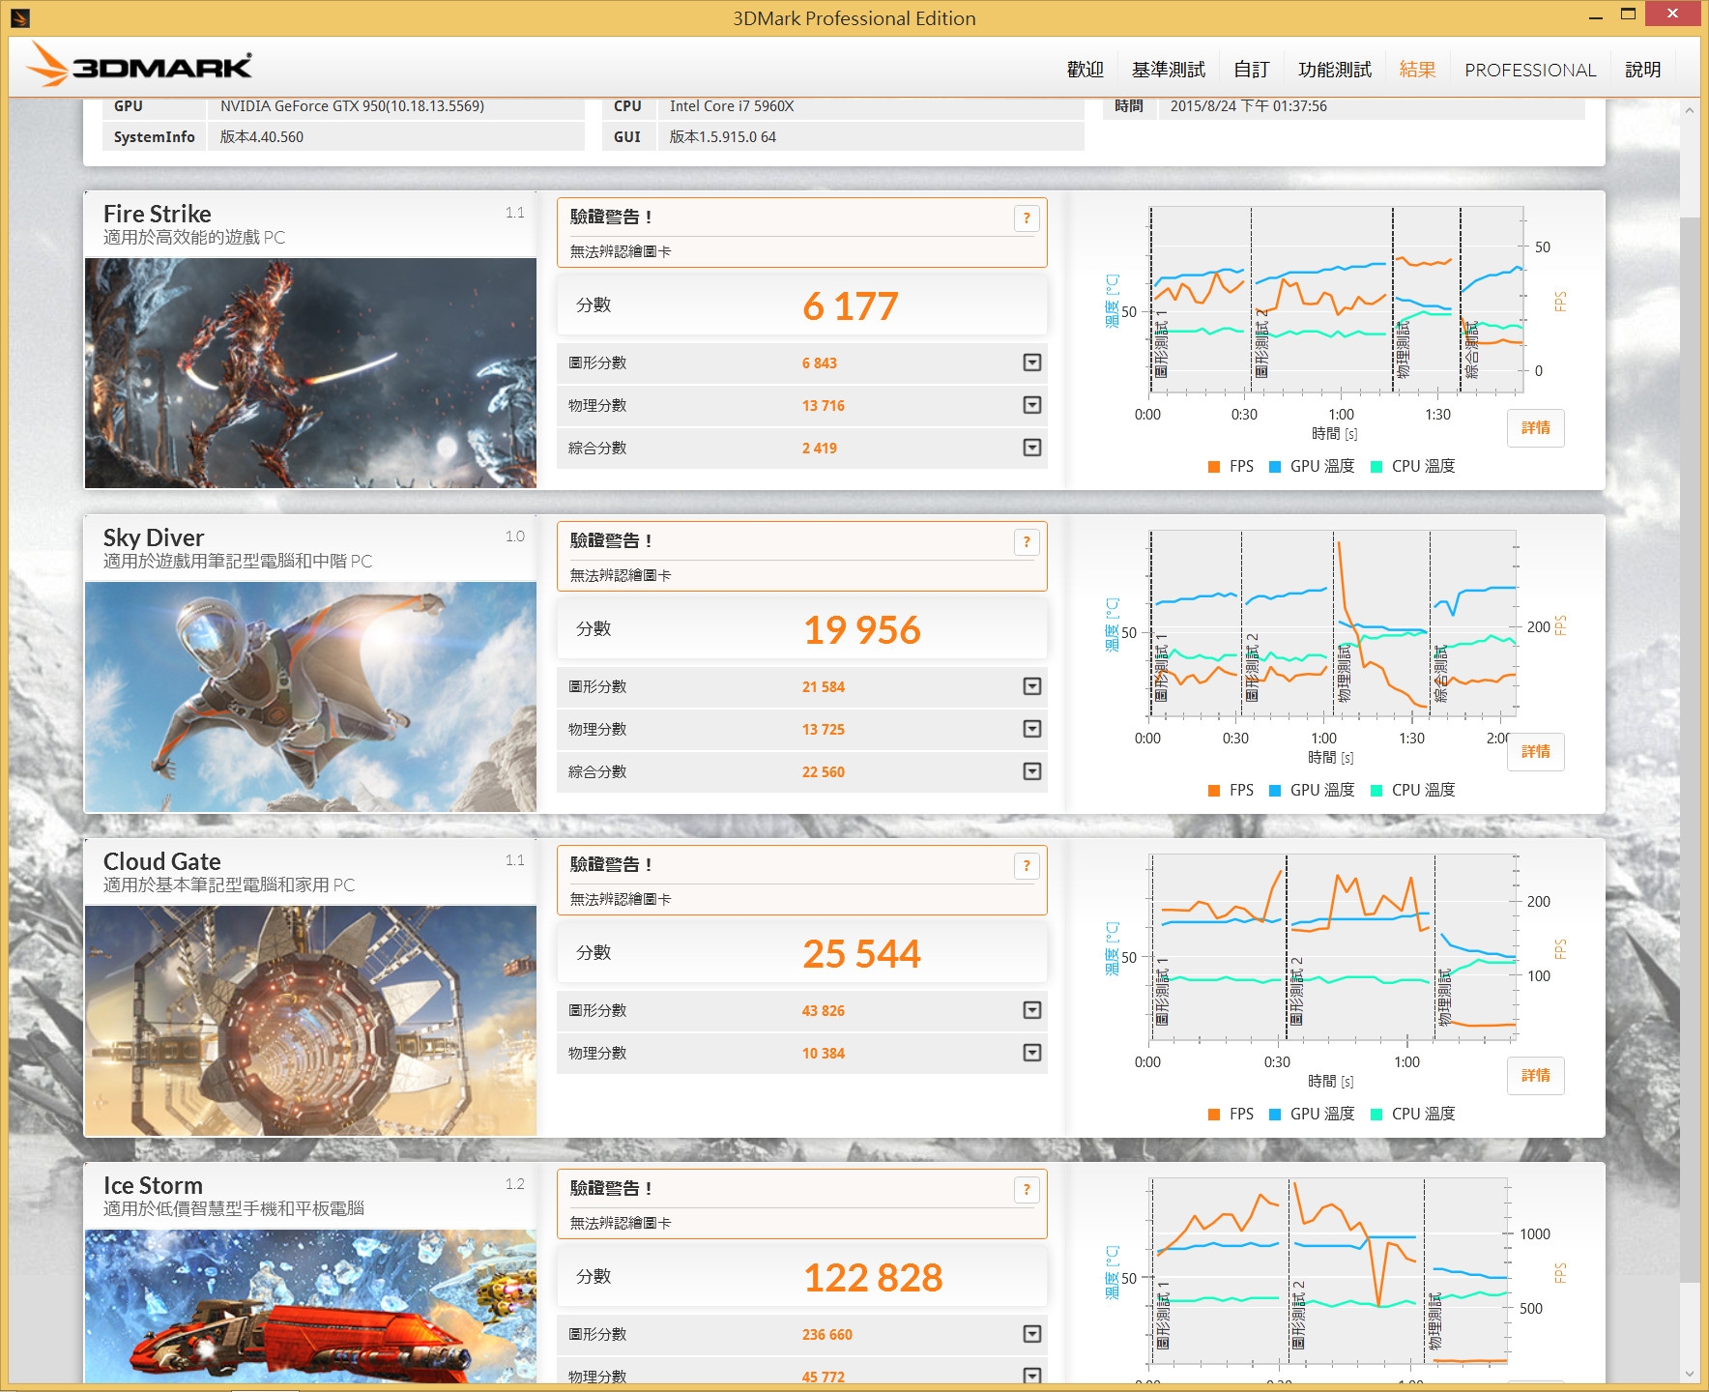Click GPU value NVIDIA GeForce GTX 950
The width and height of the screenshot is (1709, 1392).
point(352,106)
